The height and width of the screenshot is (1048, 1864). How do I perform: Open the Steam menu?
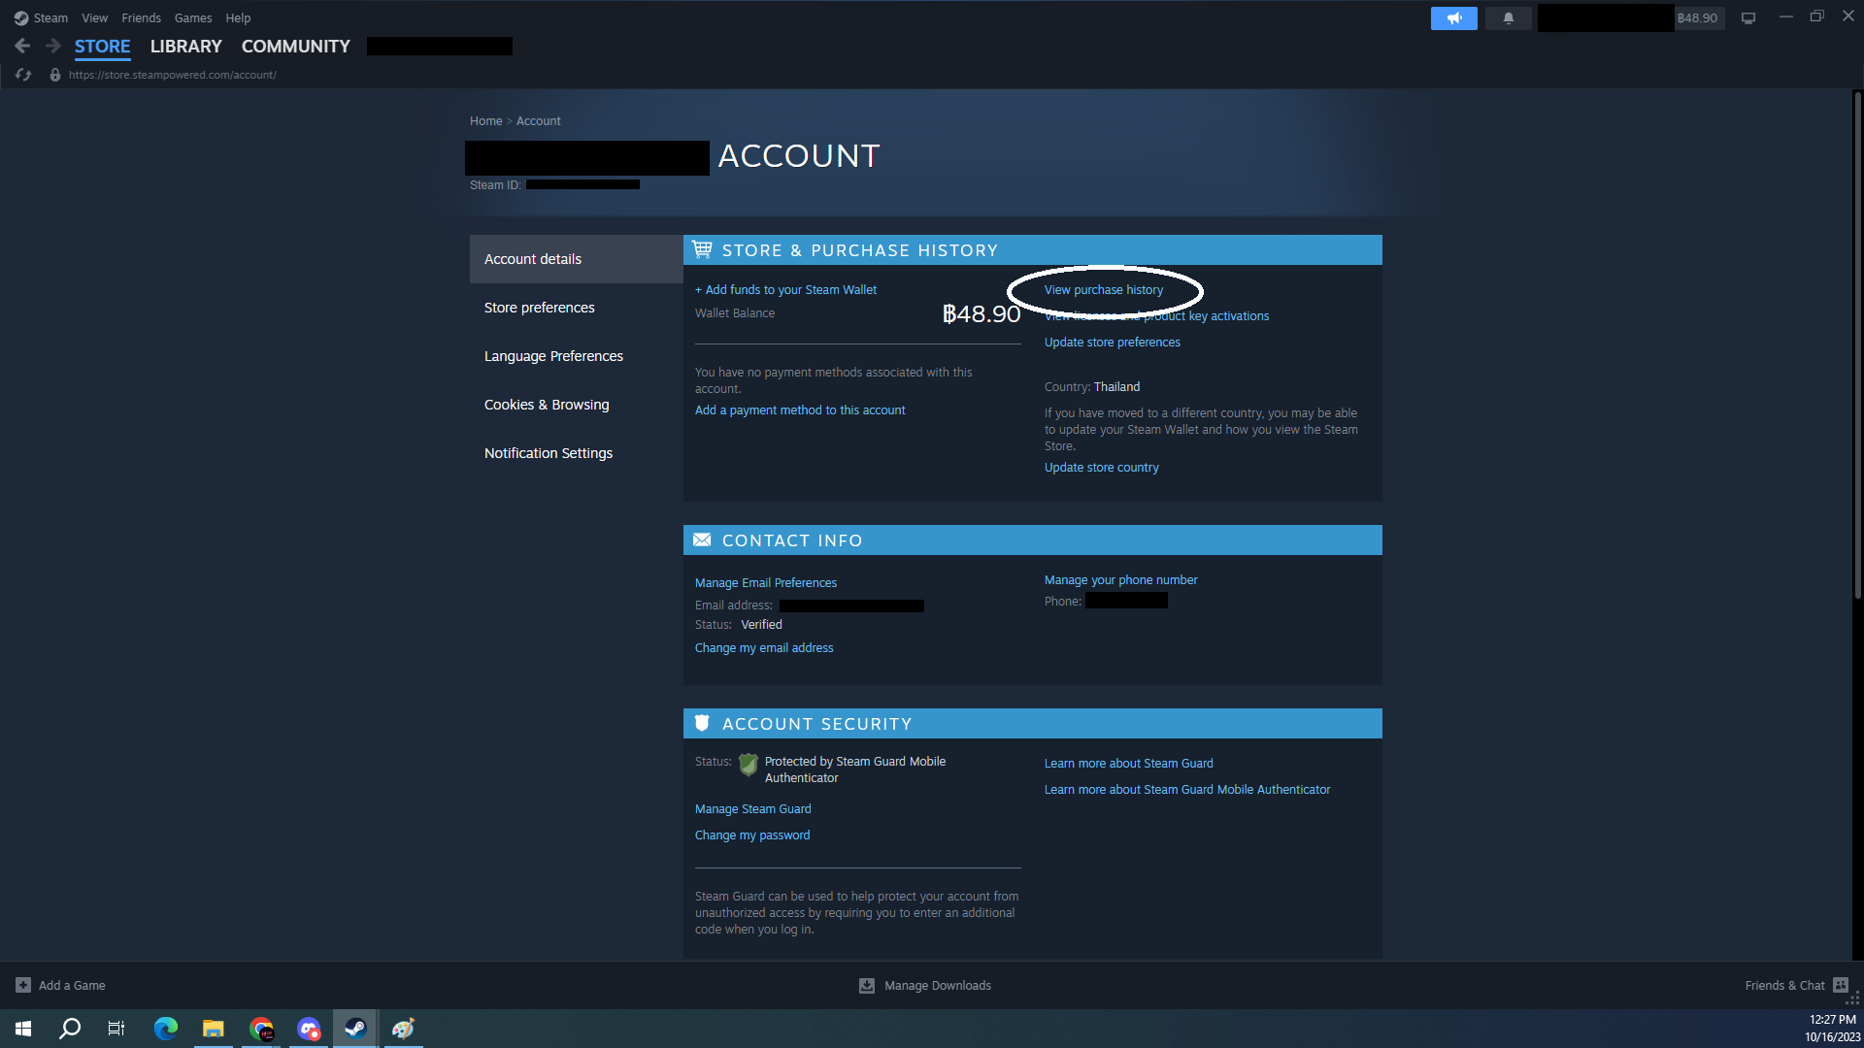point(42,17)
